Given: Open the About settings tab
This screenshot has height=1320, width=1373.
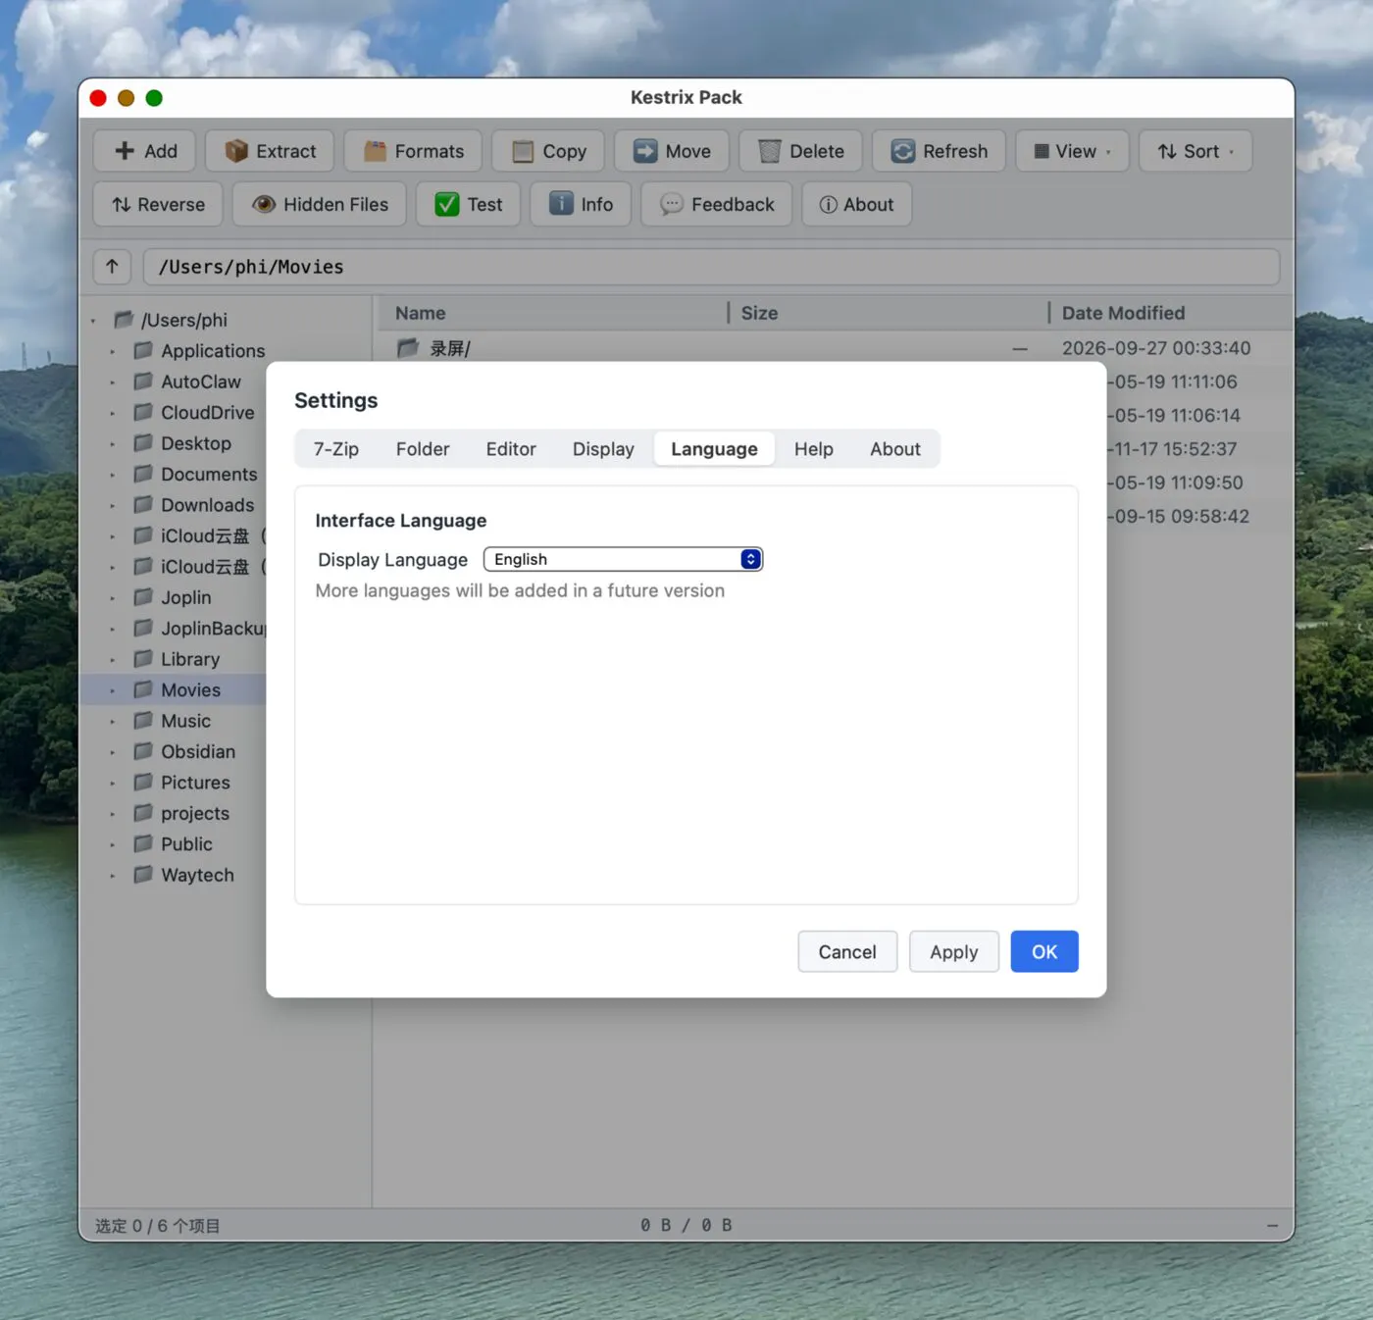Looking at the screenshot, I should 895,449.
